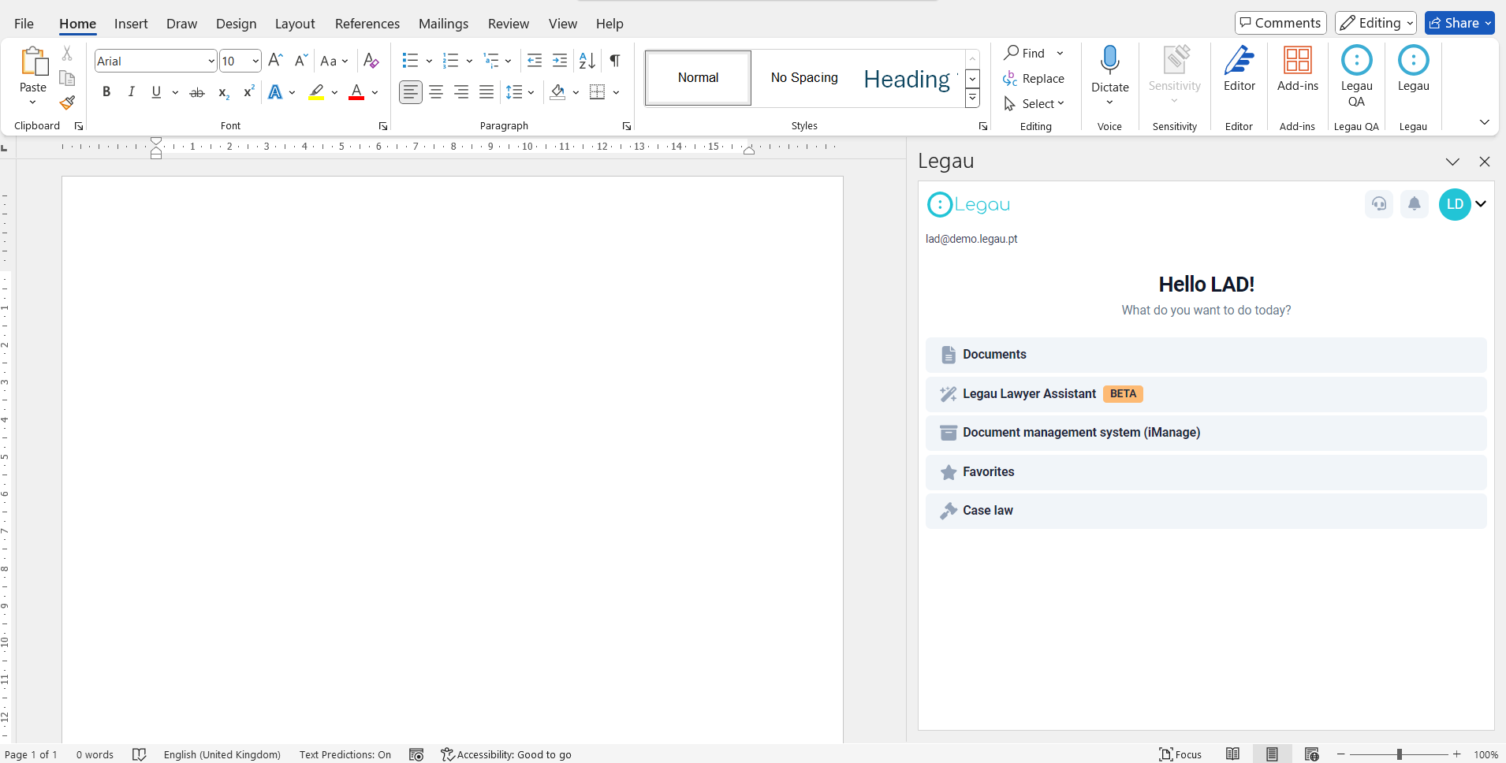Select the Heading 1 style thumbnail
This screenshot has height=763, width=1506.
pyautogui.click(x=908, y=78)
